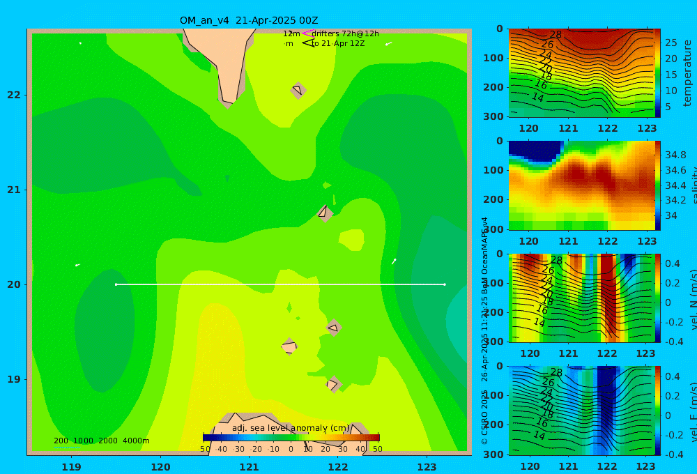Click the 'drifters 72h@12h' legend text
This screenshot has height=474, width=697.
(x=346, y=33)
